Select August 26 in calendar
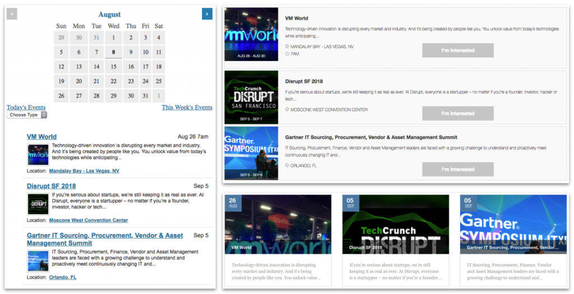Image resolution: width=574 pixels, height=294 pixels. tap(61, 96)
